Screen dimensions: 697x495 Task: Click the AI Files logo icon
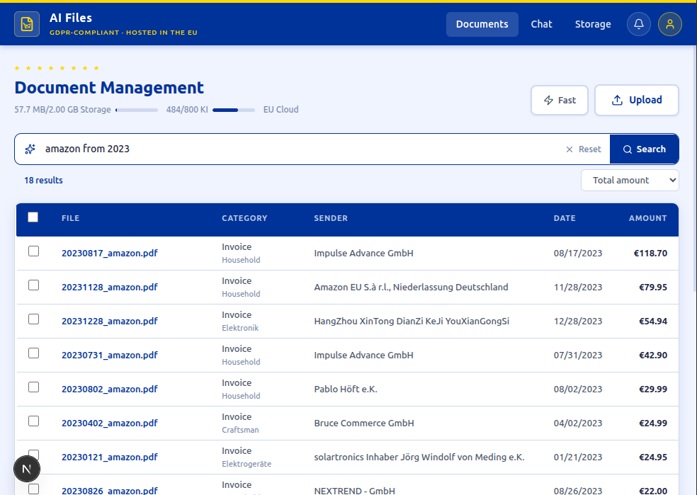pyautogui.click(x=27, y=24)
